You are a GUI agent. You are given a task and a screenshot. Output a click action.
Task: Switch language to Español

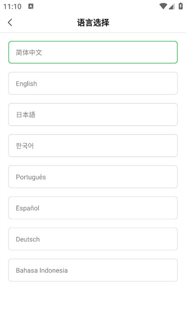[x=93, y=208]
